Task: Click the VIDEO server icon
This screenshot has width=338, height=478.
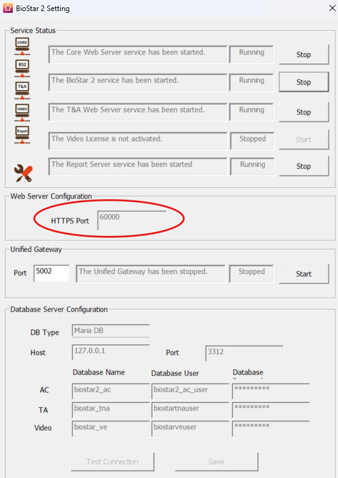Action: (x=22, y=112)
